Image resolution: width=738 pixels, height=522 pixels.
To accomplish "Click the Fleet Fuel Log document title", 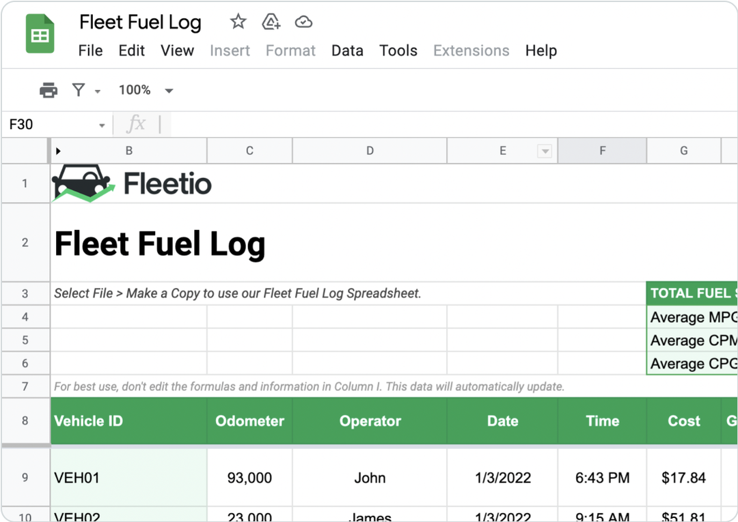I will (x=140, y=23).
